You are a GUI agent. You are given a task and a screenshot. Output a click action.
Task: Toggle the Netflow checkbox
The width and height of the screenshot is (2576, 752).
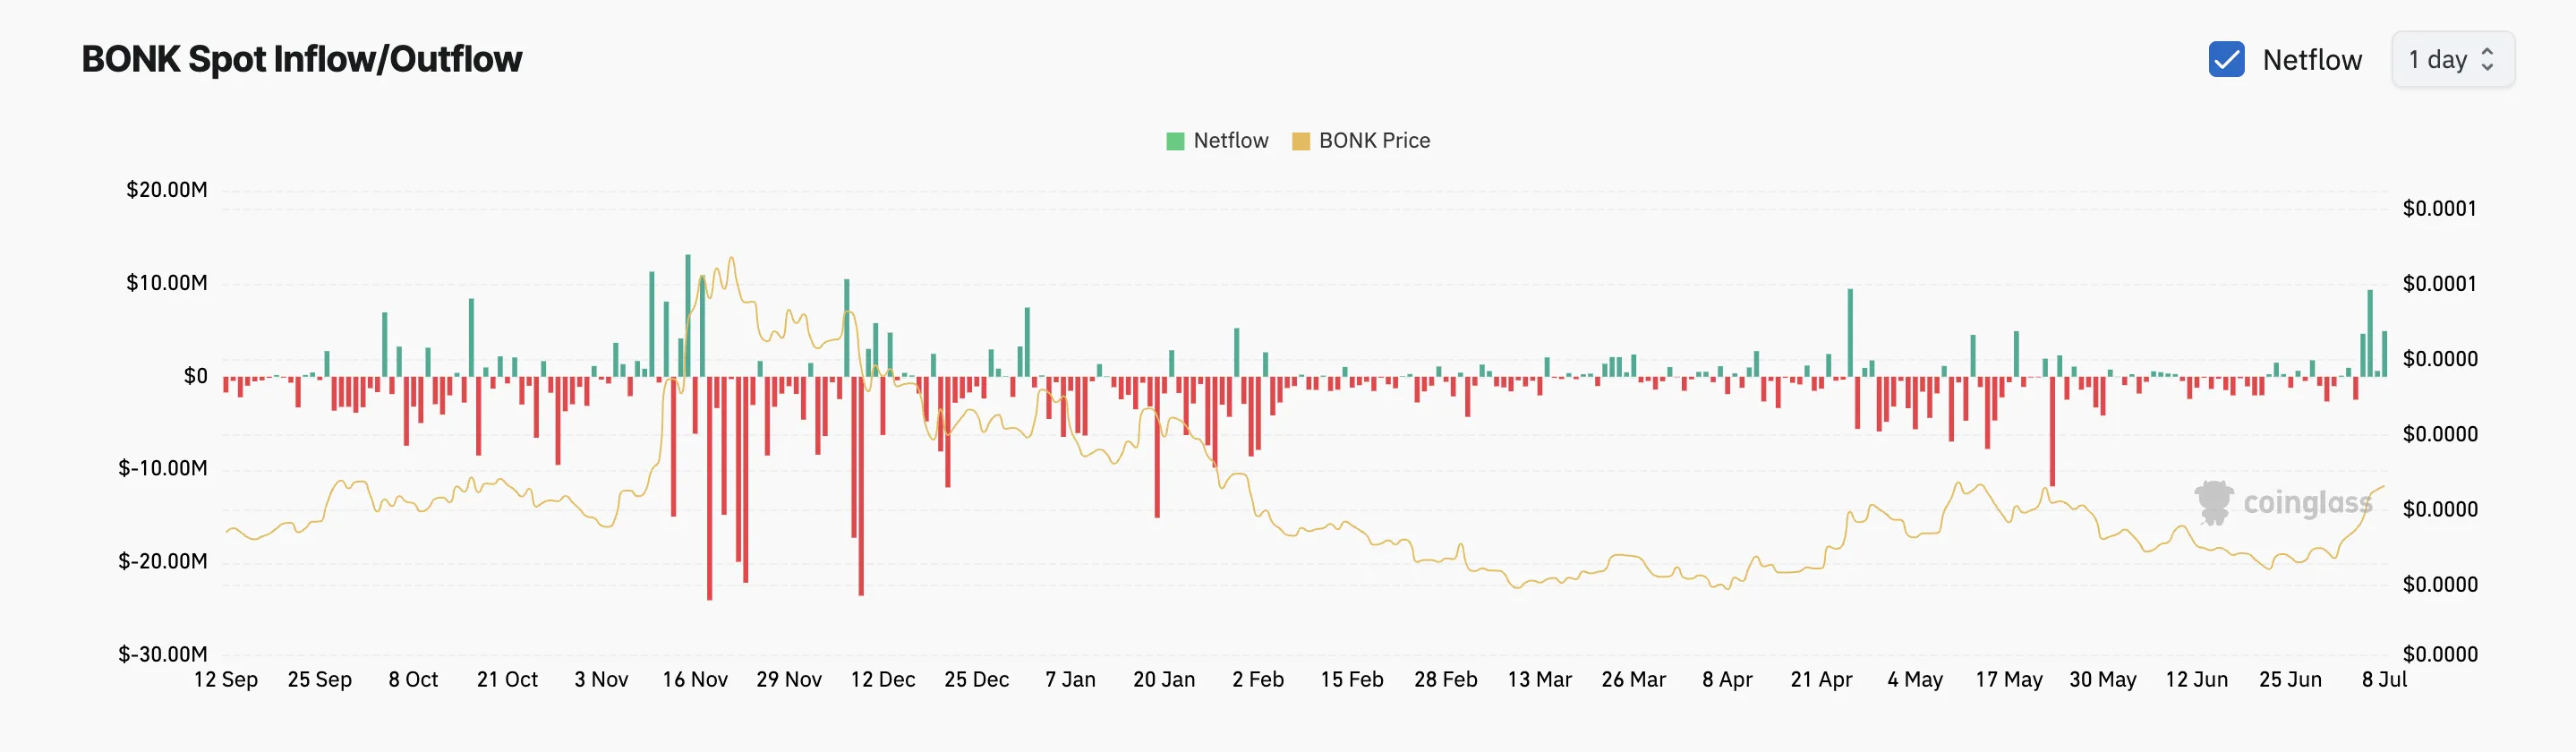[x=2226, y=60]
